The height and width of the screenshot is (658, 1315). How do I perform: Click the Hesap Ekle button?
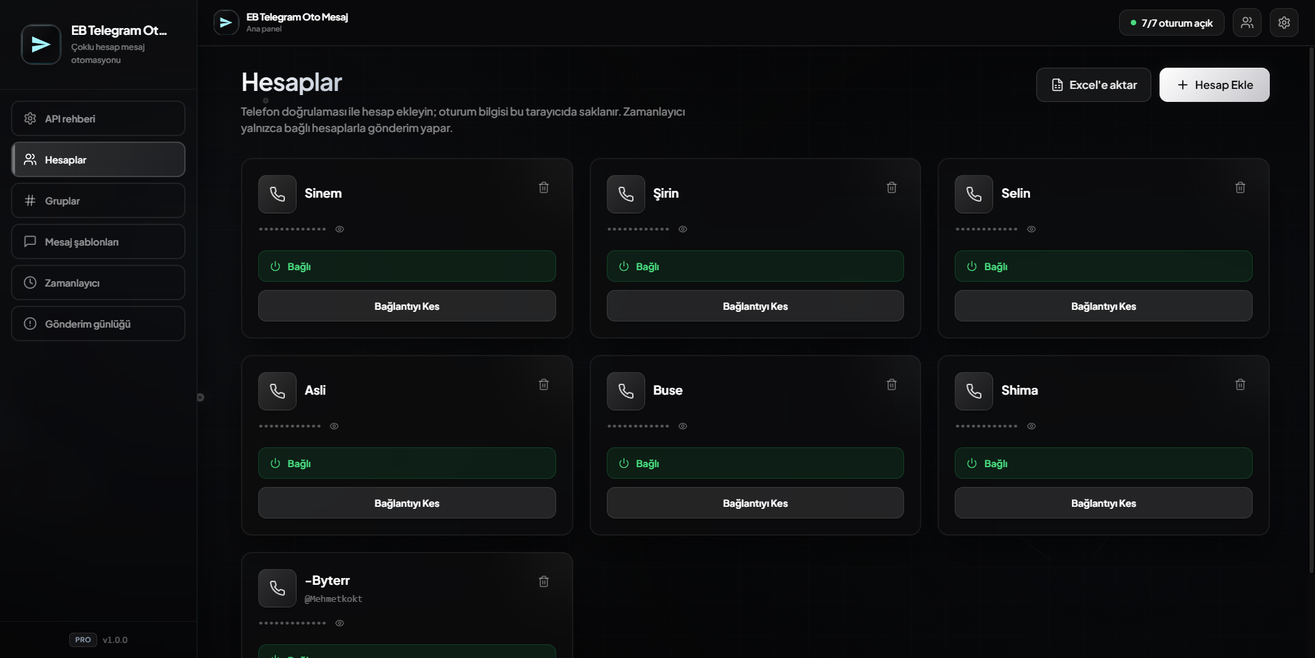point(1214,85)
